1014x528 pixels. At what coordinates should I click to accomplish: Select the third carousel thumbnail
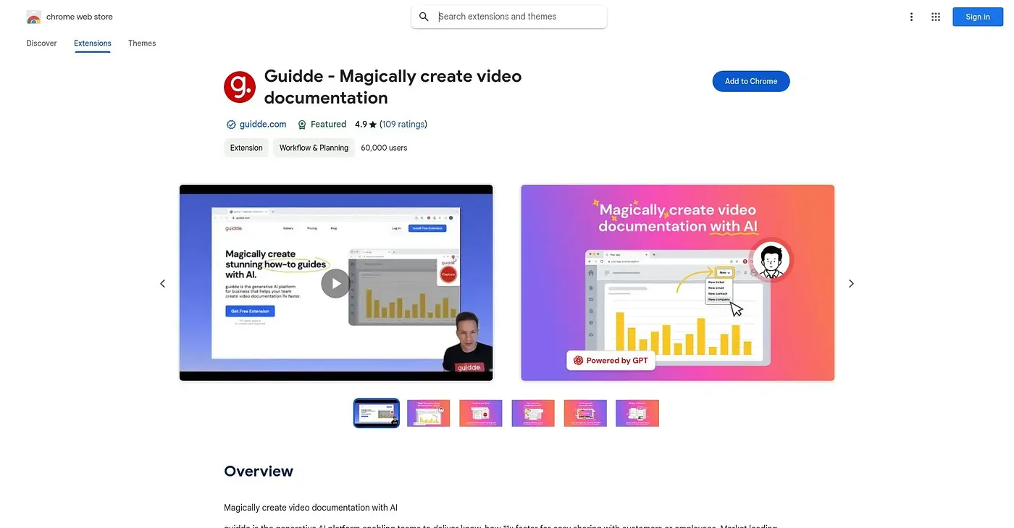click(481, 414)
